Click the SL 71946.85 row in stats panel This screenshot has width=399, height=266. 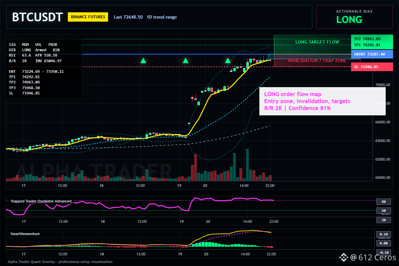24,93
